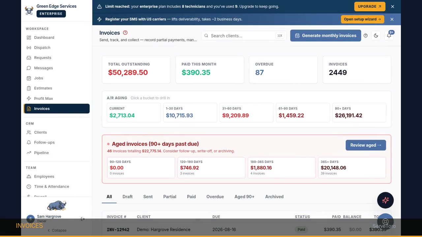Click the Balance column header

pos(352,217)
